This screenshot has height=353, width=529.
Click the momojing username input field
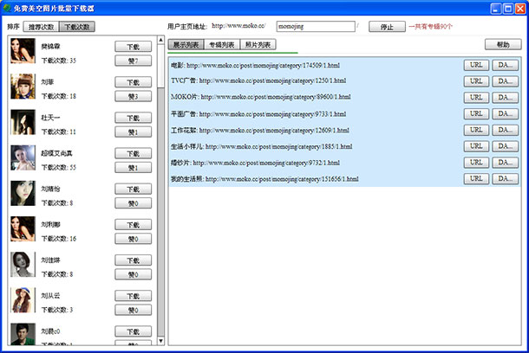[316, 26]
